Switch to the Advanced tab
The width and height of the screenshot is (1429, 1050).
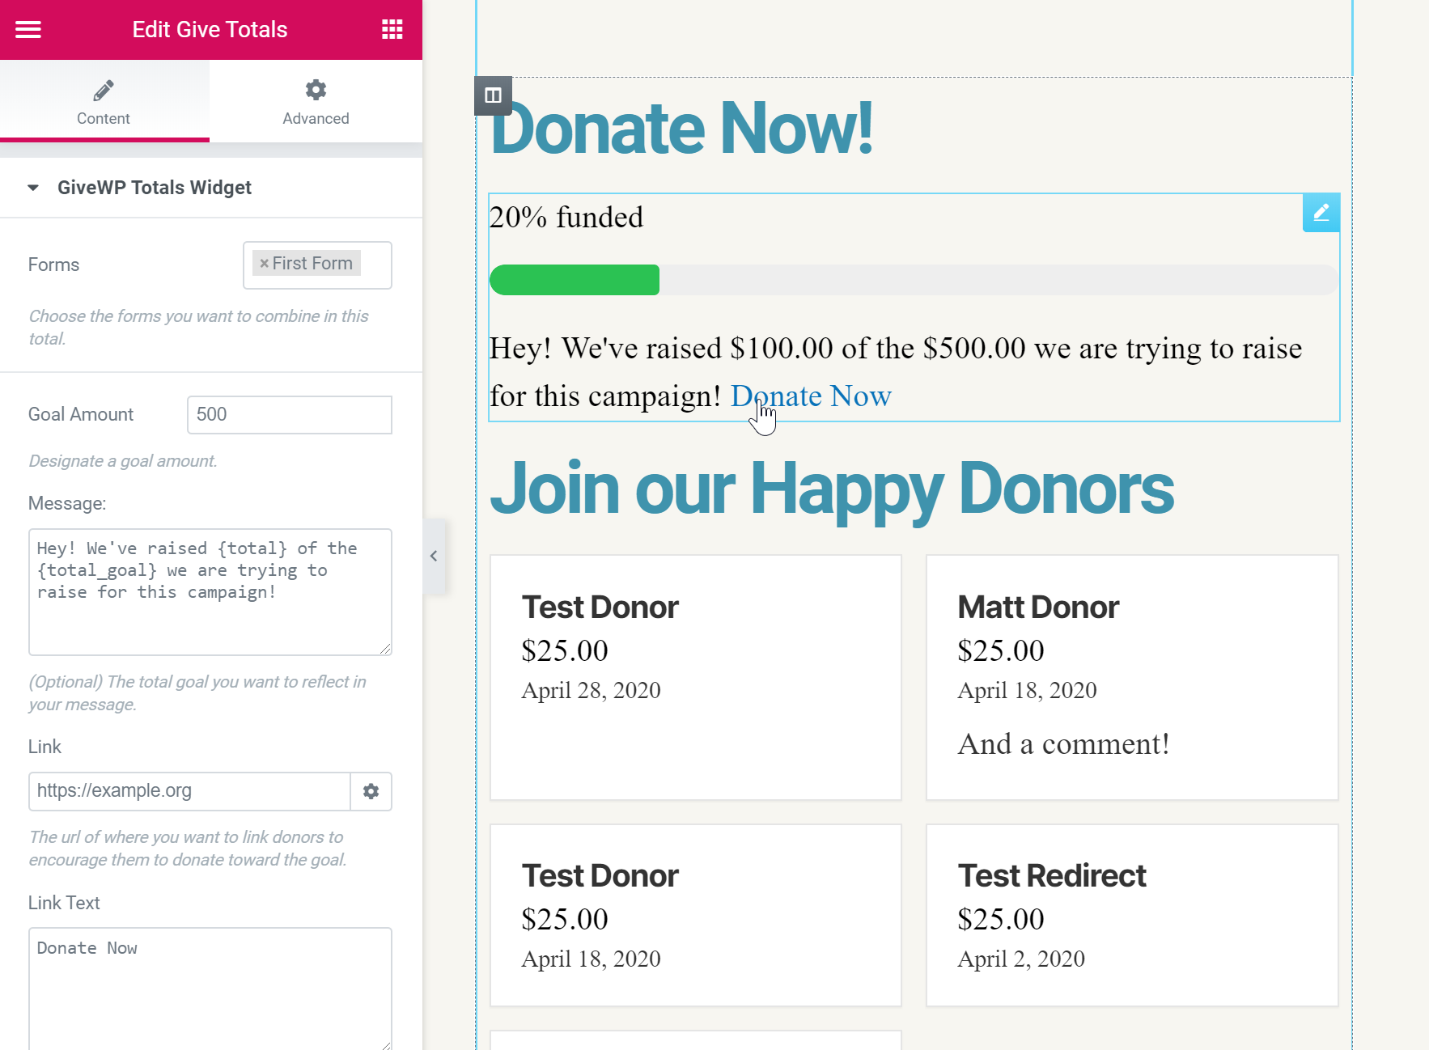pos(316,102)
